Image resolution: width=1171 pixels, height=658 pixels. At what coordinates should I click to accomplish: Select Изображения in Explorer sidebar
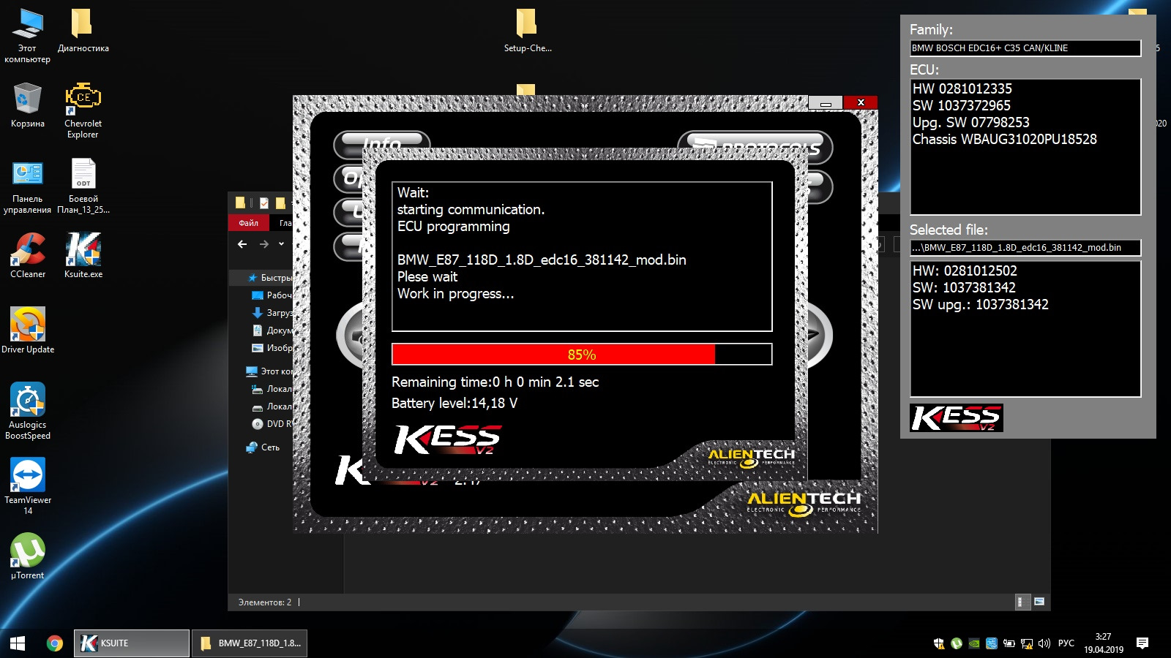pos(271,348)
